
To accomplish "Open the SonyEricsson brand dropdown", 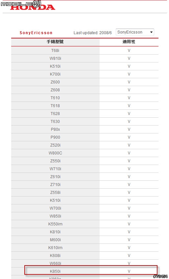I will 135,32.
